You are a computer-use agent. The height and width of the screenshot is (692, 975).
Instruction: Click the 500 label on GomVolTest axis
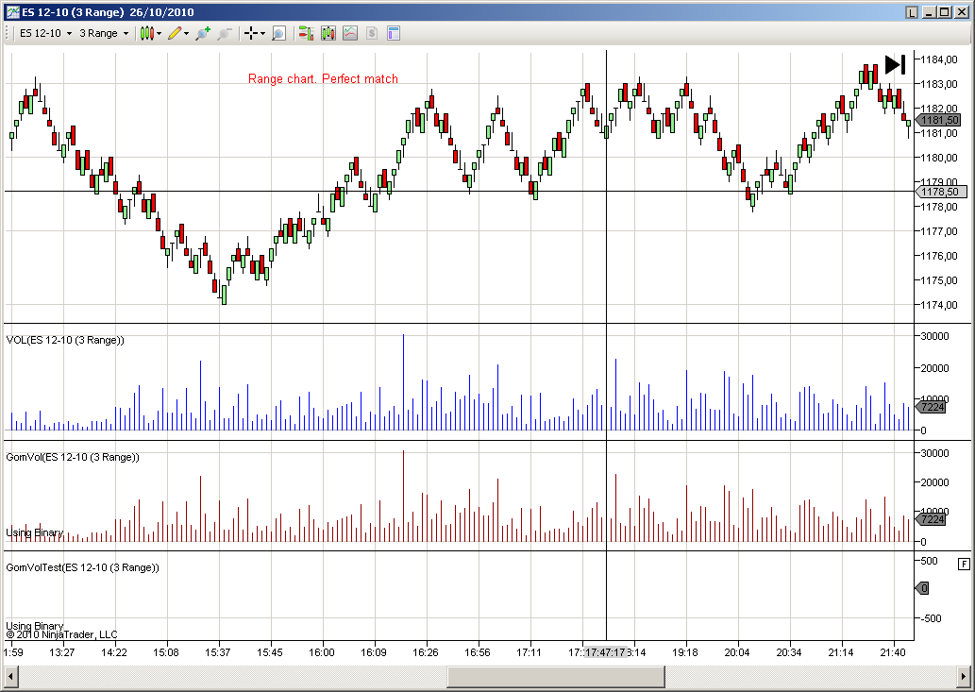[929, 561]
